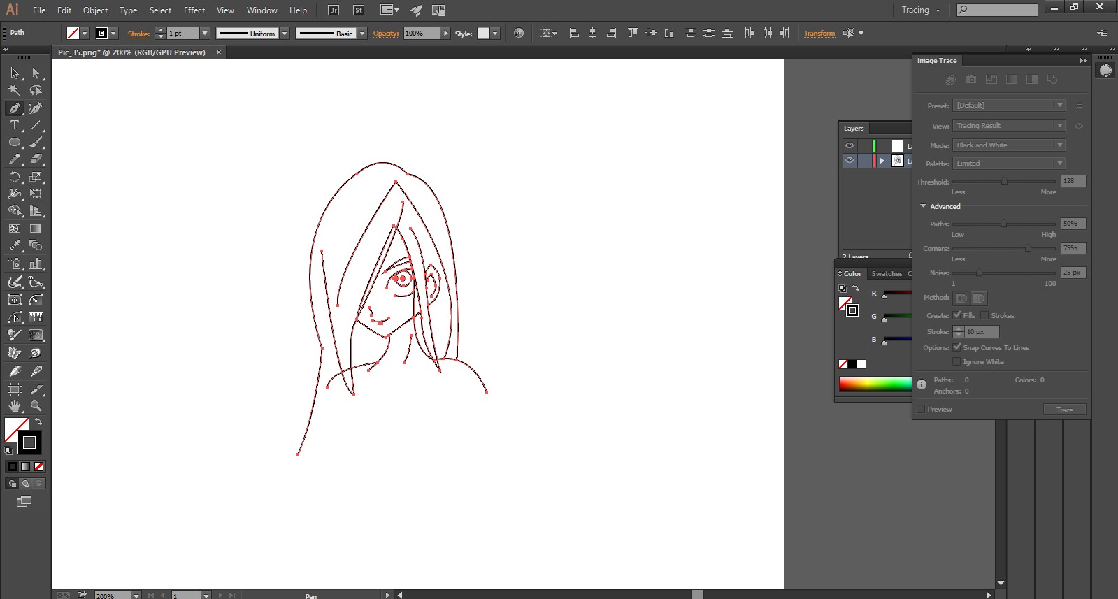The image size is (1118, 599).
Task: Open the Effect menu
Action: (x=194, y=10)
